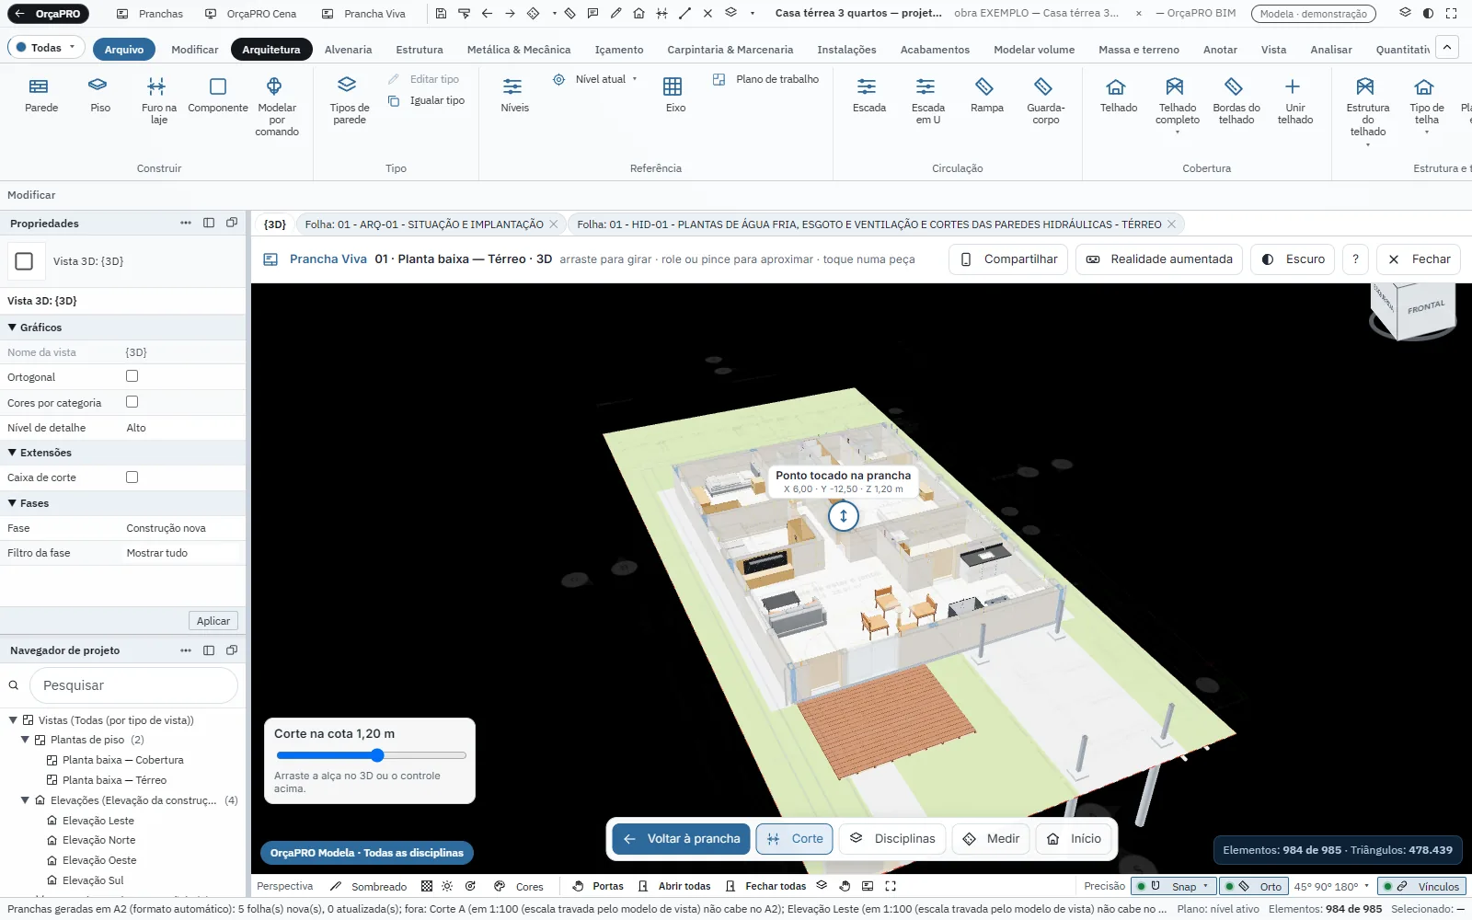
Task: Click the Aplicar button
Action: 213,621
